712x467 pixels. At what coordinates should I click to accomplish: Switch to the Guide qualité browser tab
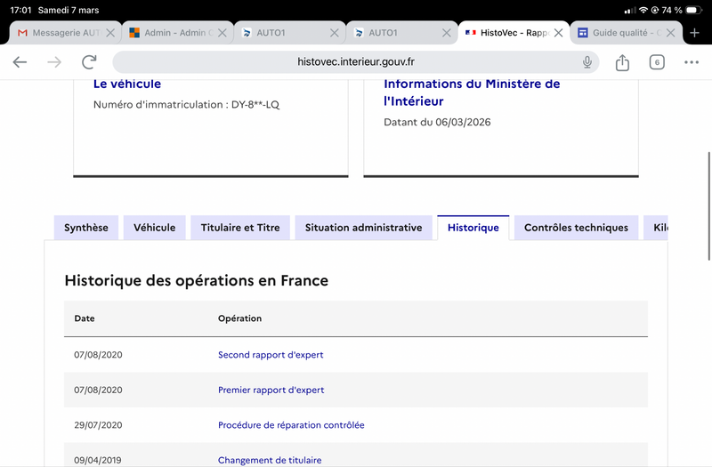[617, 33]
